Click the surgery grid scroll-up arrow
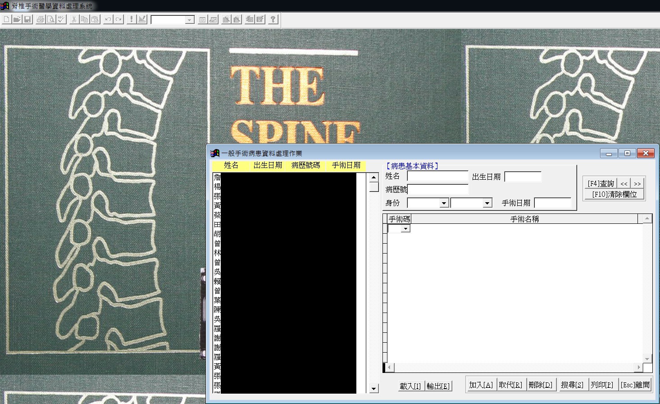This screenshot has width=660, height=404. 647,219
